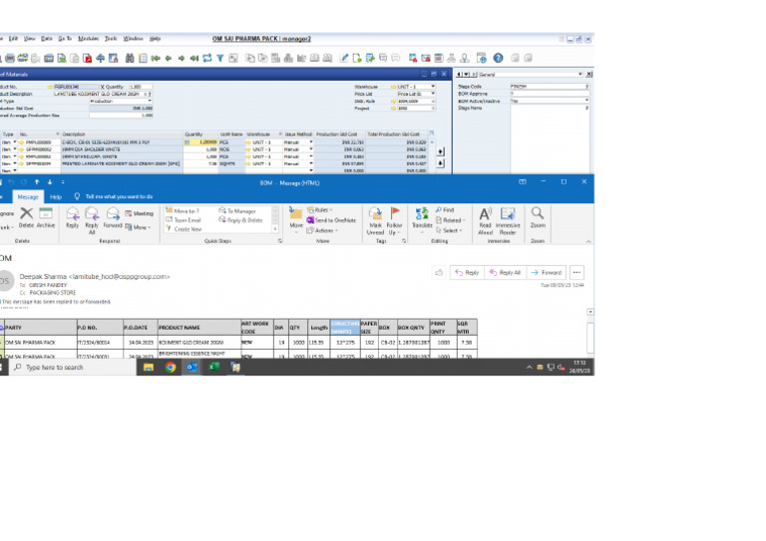This screenshot has width=766, height=541.
Task: Click the Find binoculars icon in SAP toolbar
Action: point(130,59)
